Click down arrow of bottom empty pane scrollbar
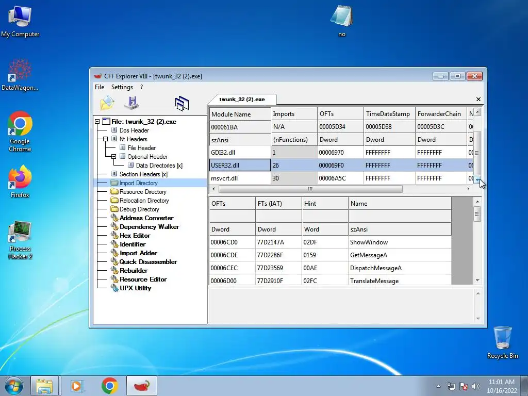The width and height of the screenshot is (528, 396). (478, 319)
